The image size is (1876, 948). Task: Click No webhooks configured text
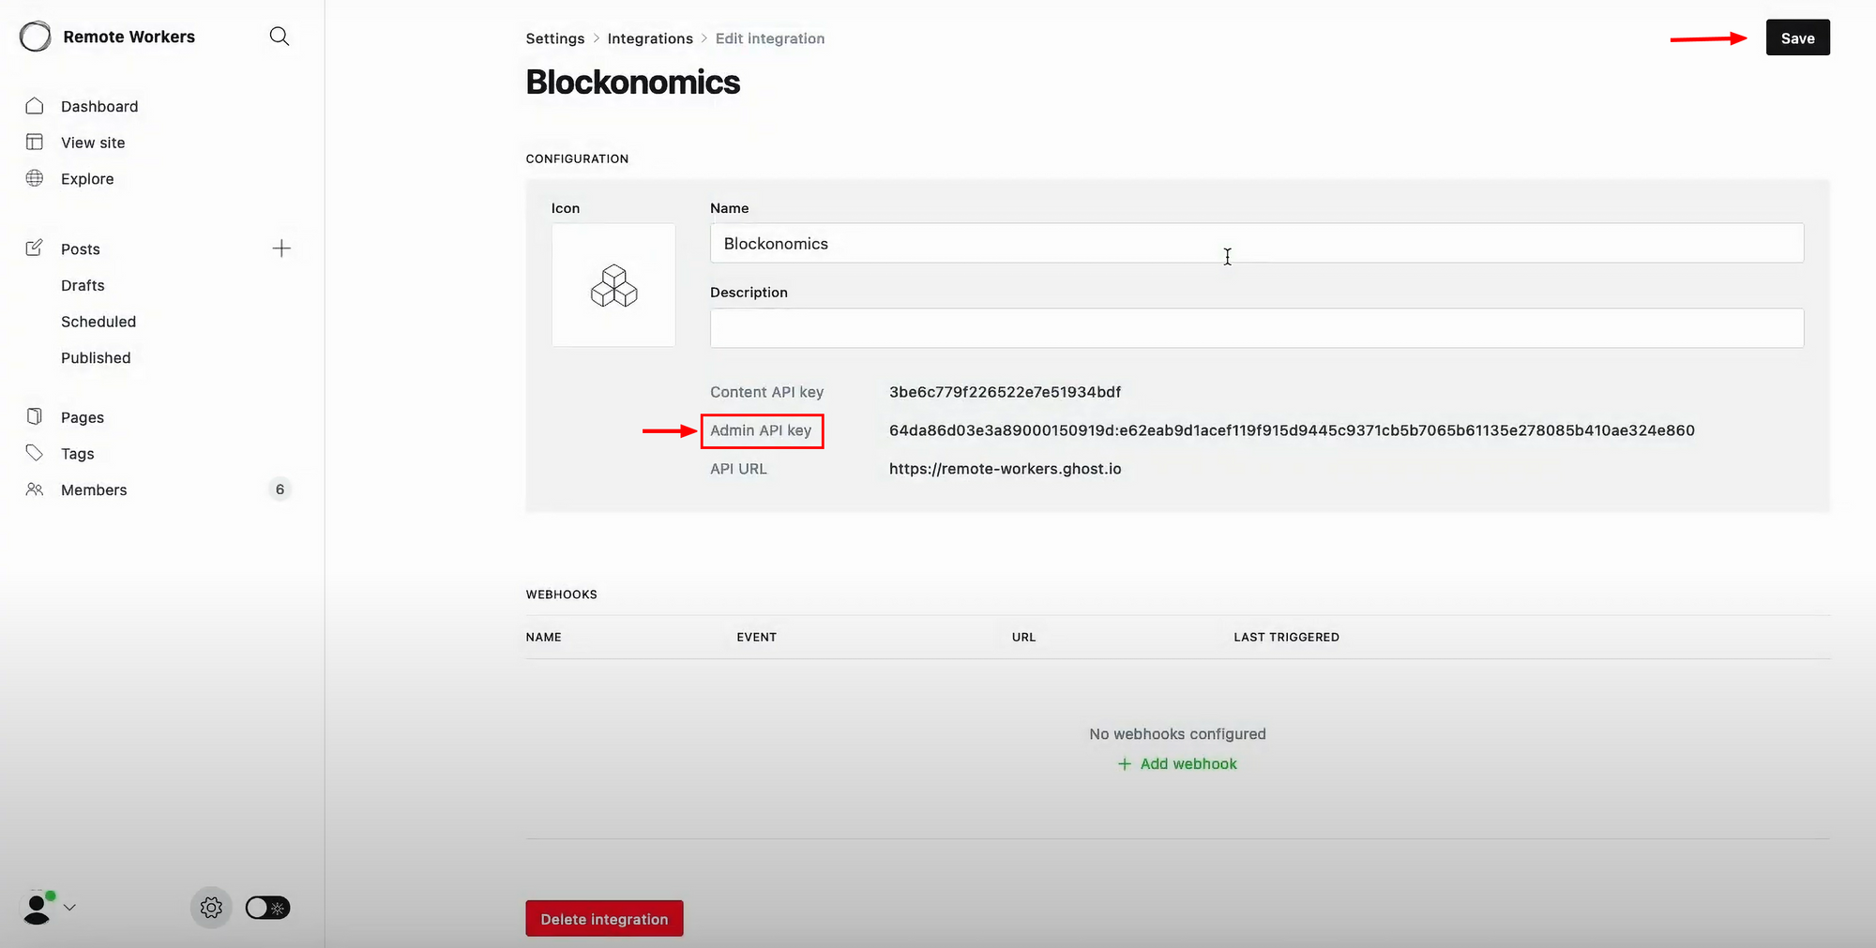pos(1177,734)
